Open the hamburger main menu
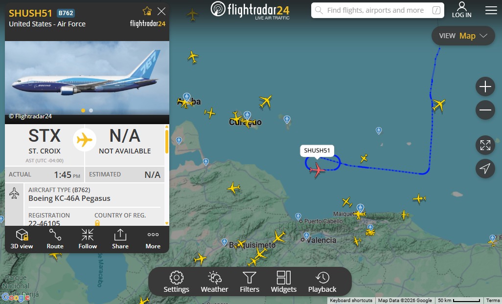This screenshot has height=304, width=502. pyautogui.click(x=491, y=10)
